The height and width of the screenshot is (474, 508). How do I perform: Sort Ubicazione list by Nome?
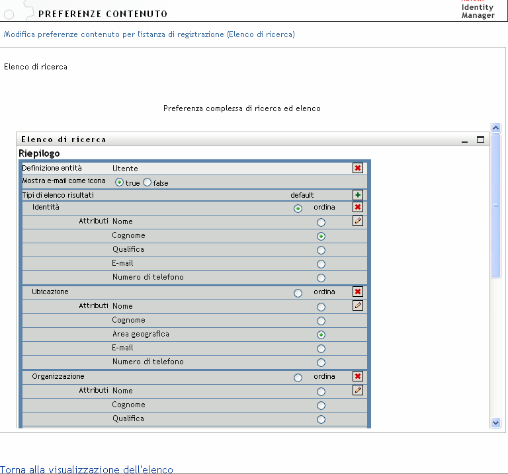pos(321,307)
